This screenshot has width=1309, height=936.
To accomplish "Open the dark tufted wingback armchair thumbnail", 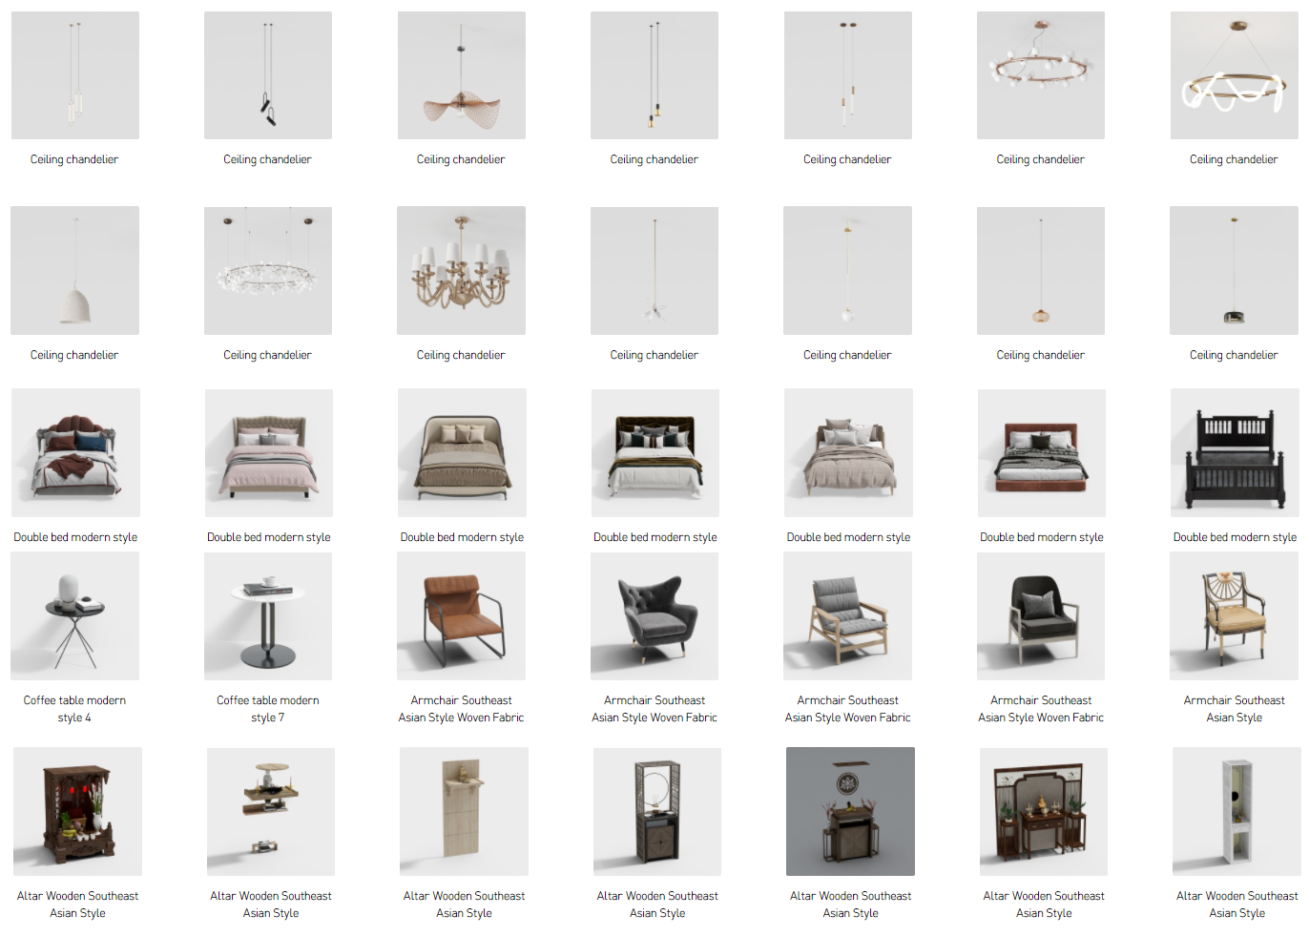I will pyautogui.click(x=654, y=616).
